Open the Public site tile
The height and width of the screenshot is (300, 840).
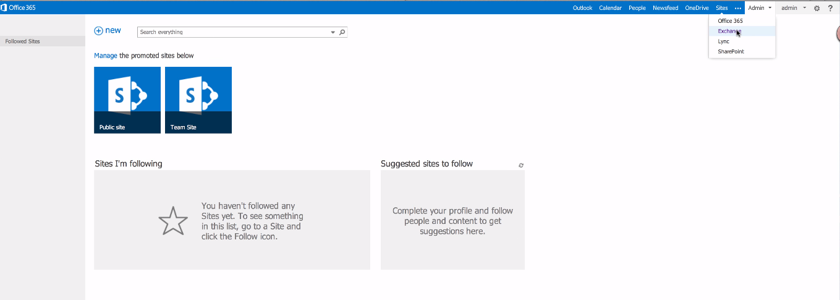[x=127, y=100]
